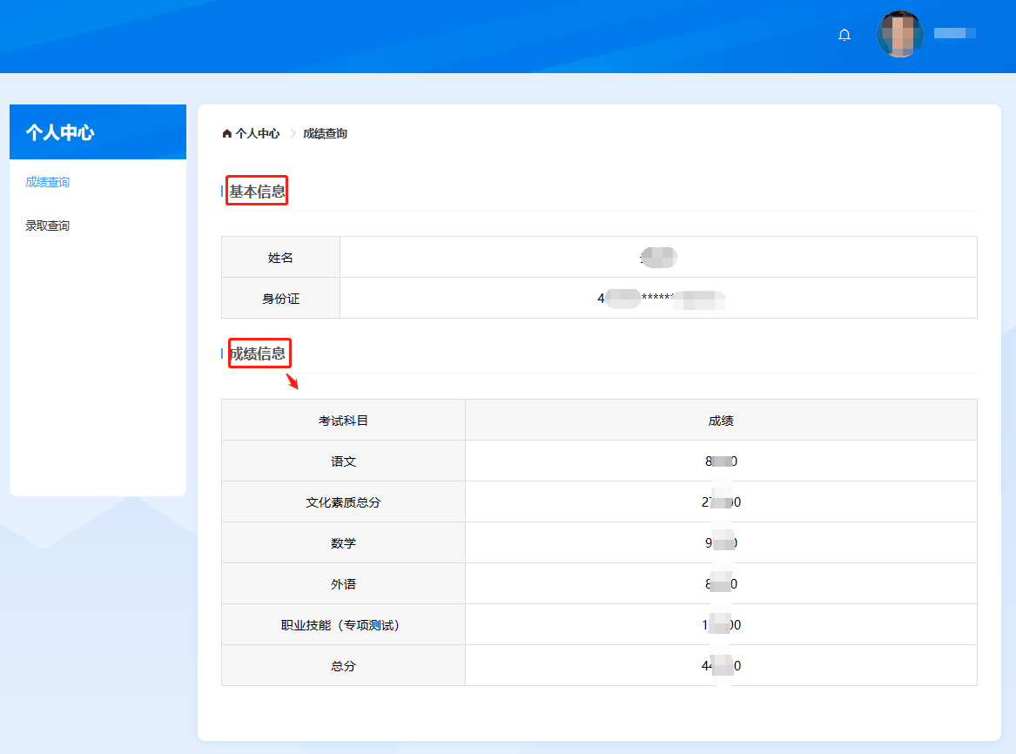
Task: Go to 个人中心 via breadcrumb link
Action: pos(258,133)
